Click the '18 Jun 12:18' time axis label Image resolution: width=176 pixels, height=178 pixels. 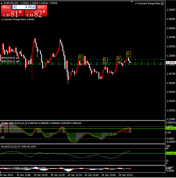(58, 175)
